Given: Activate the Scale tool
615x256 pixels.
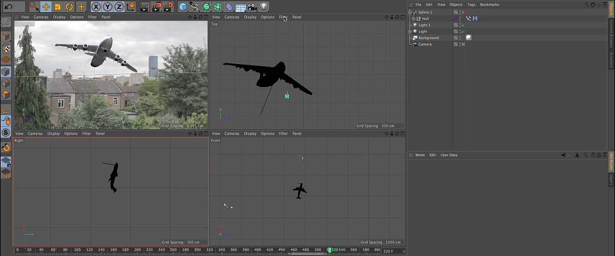Looking at the screenshot, I should 58,6.
